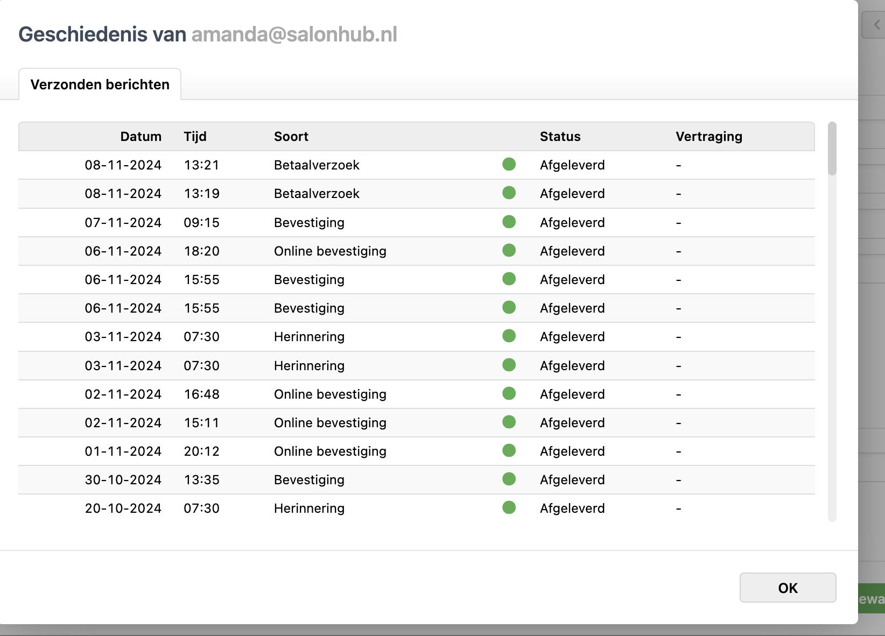Image resolution: width=885 pixels, height=636 pixels.
Task: Click status dot of 18:20 Online bevestiging
Action: point(509,250)
